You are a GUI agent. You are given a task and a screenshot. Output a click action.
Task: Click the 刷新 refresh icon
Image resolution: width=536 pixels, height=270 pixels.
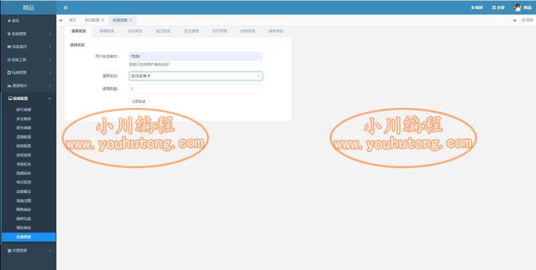(523, 21)
